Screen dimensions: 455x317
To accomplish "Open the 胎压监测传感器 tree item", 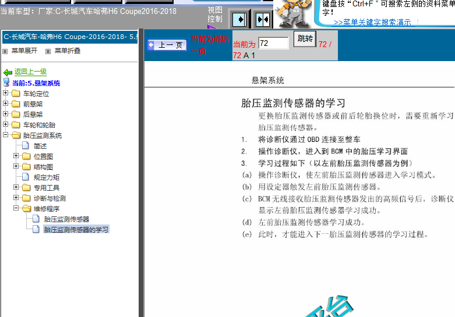I will click(67, 219).
